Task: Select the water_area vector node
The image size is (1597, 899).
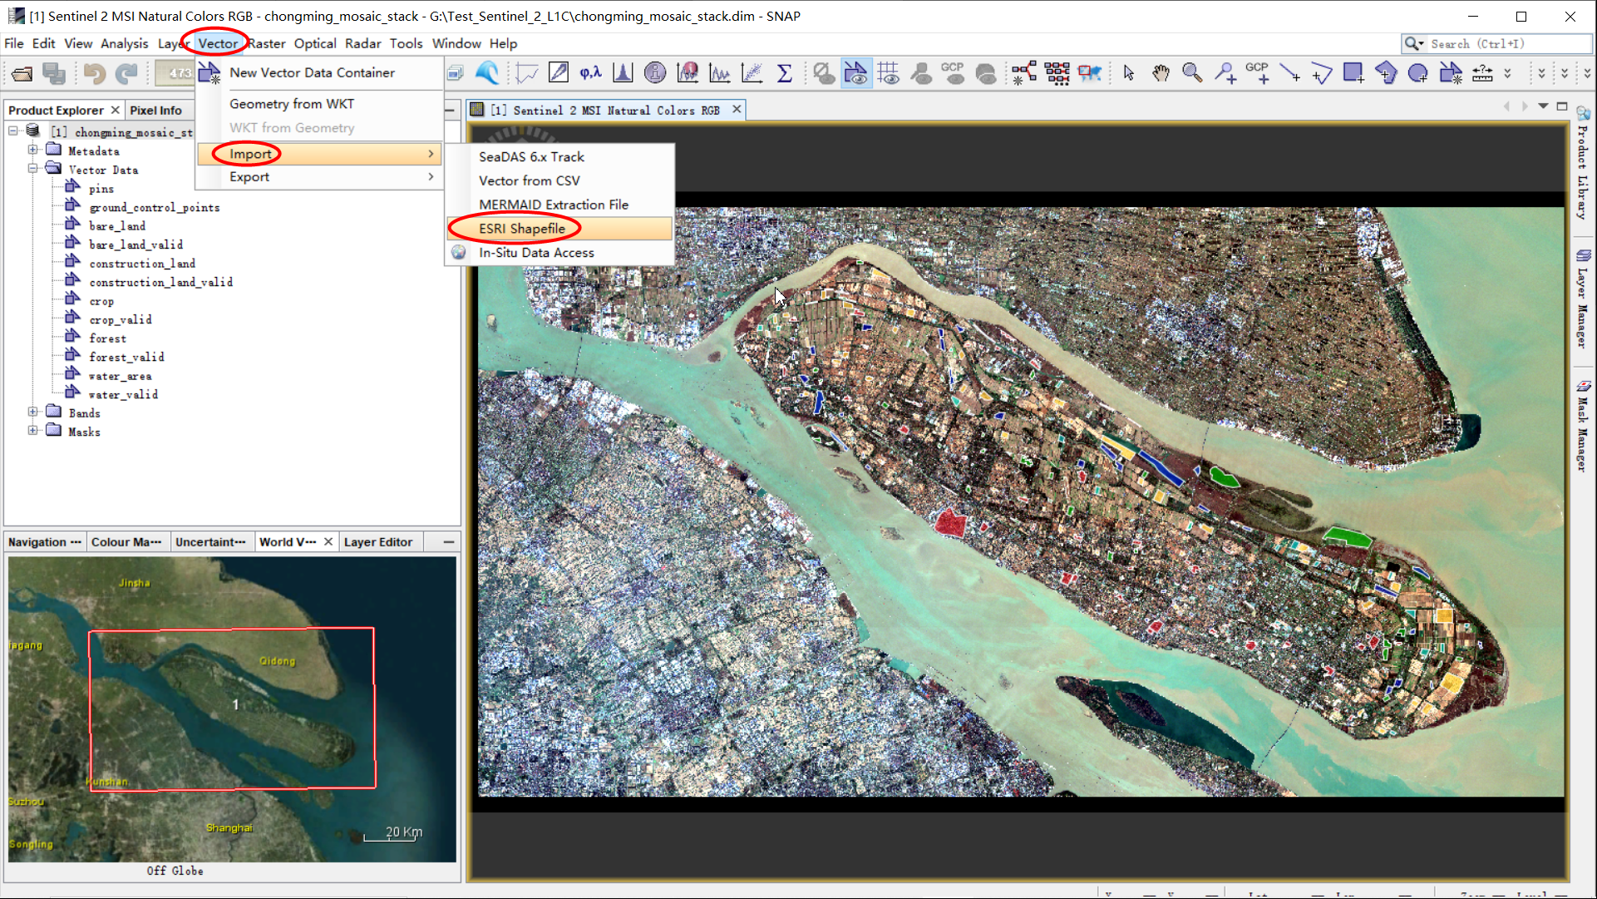Action: pyautogui.click(x=121, y=376)
